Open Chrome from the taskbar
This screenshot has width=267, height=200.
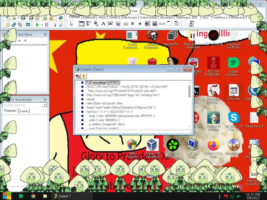click(x=33, y=196)
